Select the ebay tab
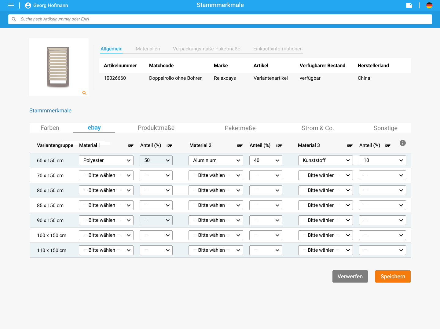The width and height of the screenshot is (440, 329). (94, 128)
